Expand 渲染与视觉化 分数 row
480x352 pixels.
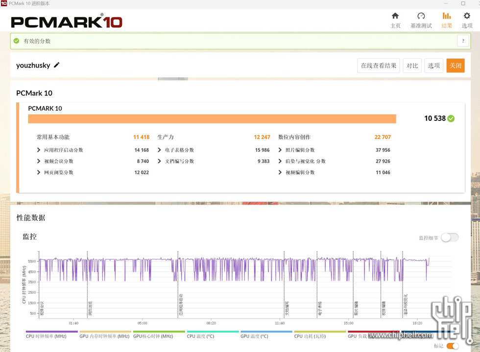pos(280,161)
